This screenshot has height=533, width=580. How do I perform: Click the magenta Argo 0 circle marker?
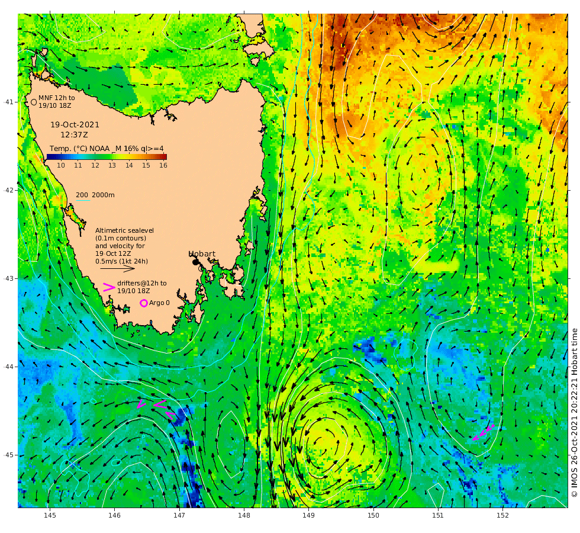143,303
